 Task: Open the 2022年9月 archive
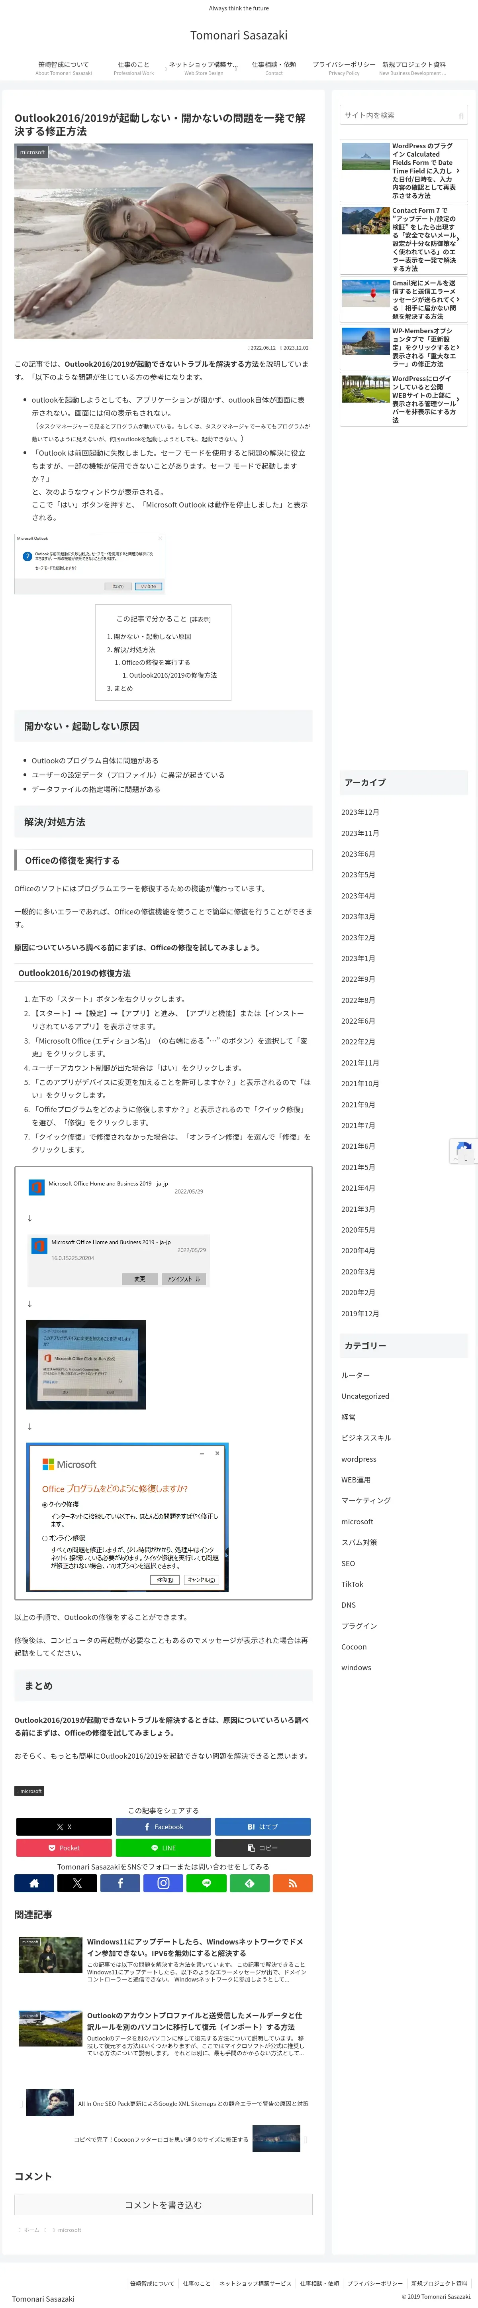pyautogui.click(x=358, y=979)
